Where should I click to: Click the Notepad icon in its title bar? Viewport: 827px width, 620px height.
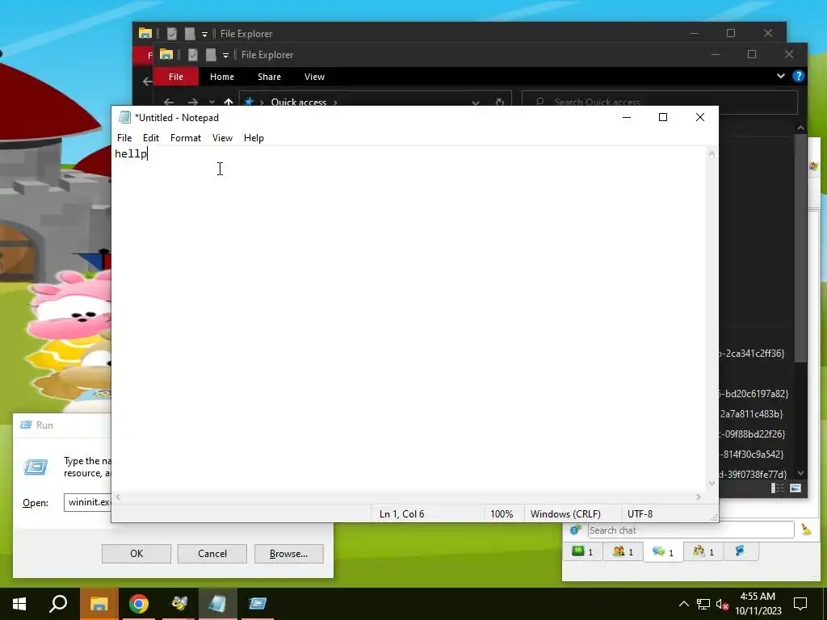(124, 117)
